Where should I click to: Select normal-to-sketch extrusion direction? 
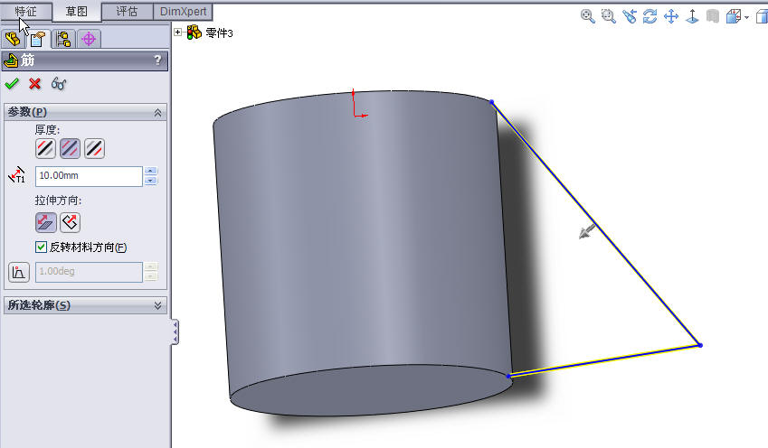pyautogui.click(x=70, y=222)
